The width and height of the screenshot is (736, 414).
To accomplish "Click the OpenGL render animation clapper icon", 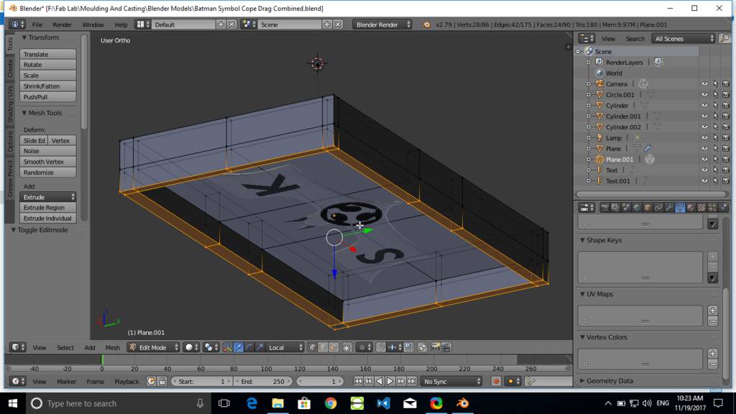I will click(x=446, y=347).
